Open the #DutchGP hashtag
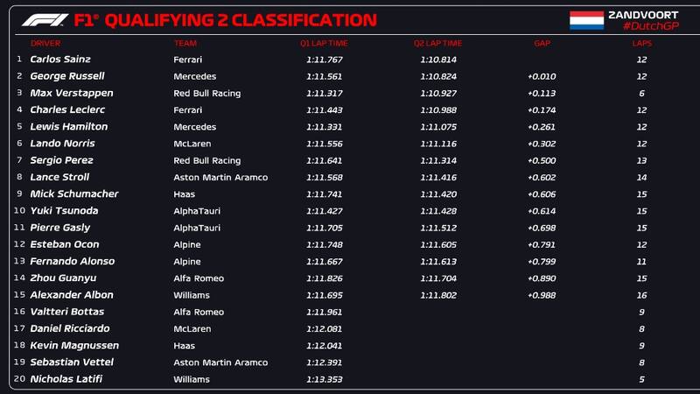Viewport: 700px width, 394px height. click(x=651, y=27)
